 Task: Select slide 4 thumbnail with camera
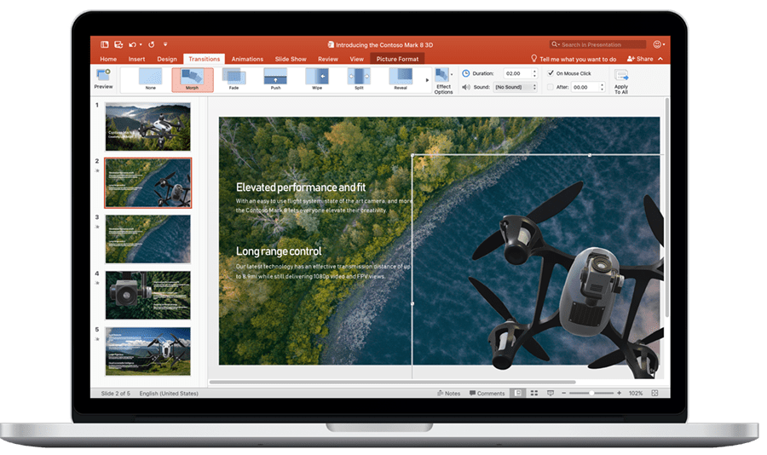tap(147, 296)
